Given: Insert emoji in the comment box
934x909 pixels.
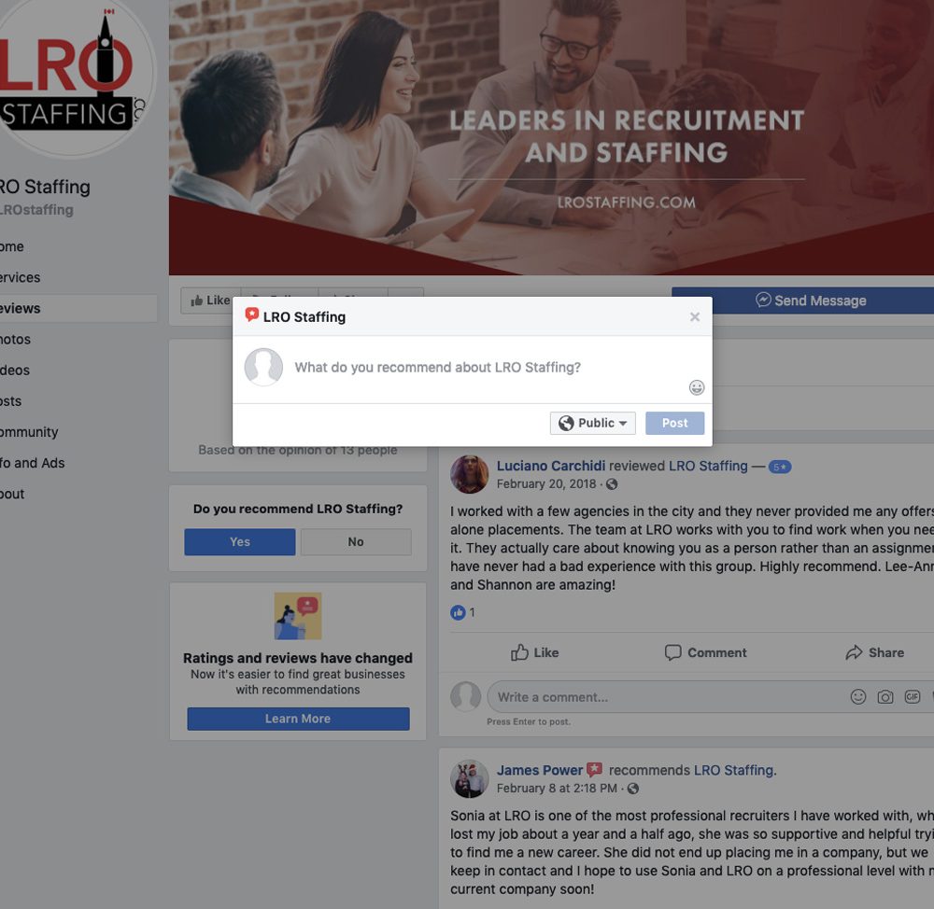Looking at the screenshot, I should click(x=857, y=696).
